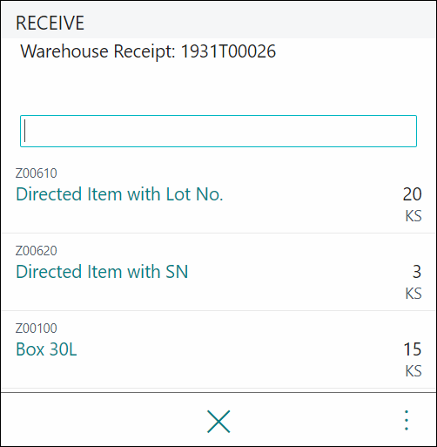Image resolution: width=437 pixels, height=447 pixels.
Task: Click the X cancel icon at bottom
Action: coord(218,422)
